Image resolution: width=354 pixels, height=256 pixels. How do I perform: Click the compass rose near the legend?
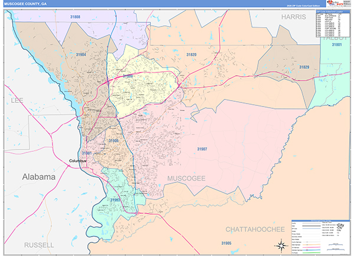tap(281, 246)
